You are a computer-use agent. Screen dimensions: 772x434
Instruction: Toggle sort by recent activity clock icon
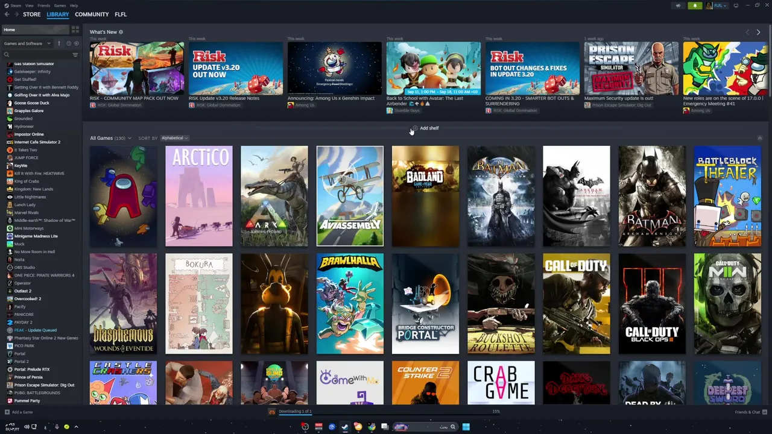68,43
